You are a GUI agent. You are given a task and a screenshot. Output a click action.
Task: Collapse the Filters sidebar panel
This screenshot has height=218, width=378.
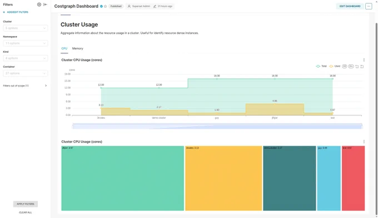point(45,4)
